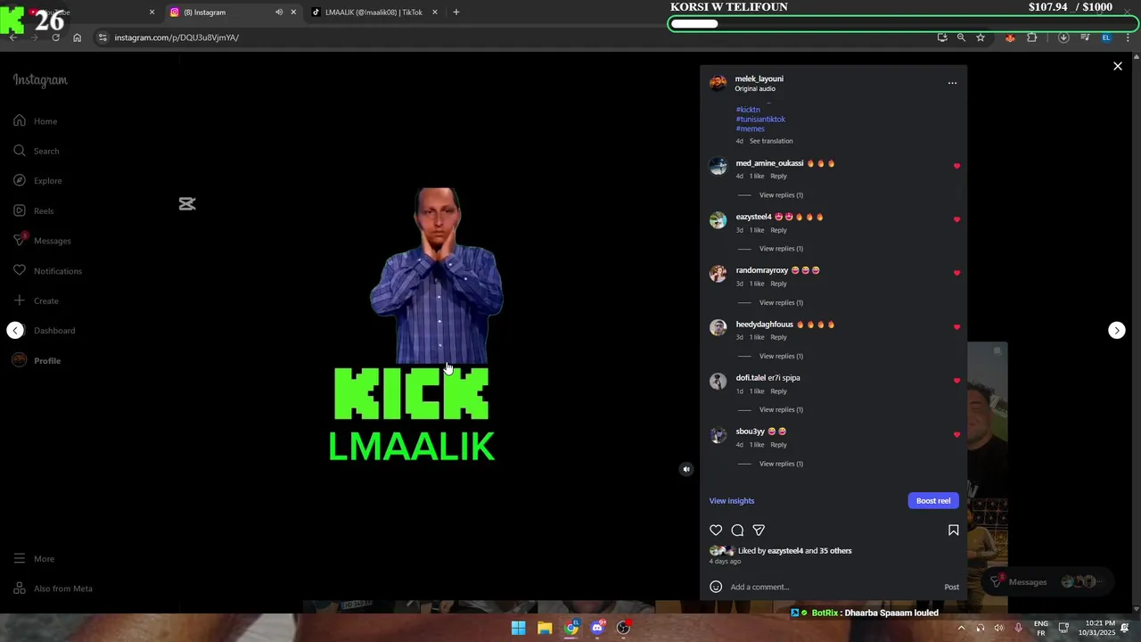
Task: Close the post viewer with X
Action: [1118, 66]
